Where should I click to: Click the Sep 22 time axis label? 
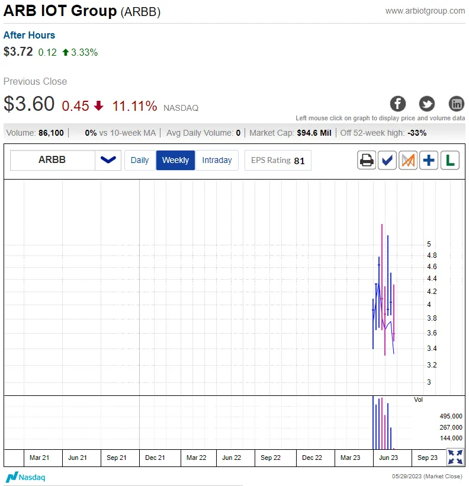(x=271, y=458)
